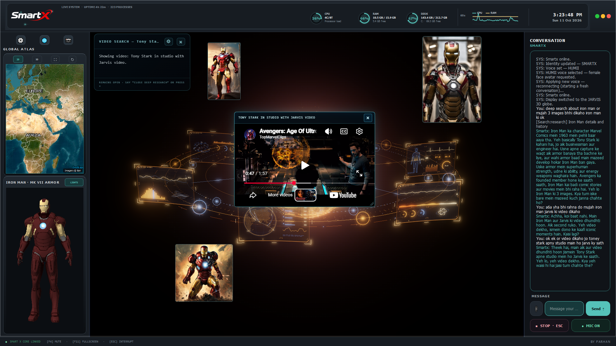Click the [F4] MUTE status bar hint
Image resolution: width=616 pixels, height=346 pixels.
(x=54, y=342)
